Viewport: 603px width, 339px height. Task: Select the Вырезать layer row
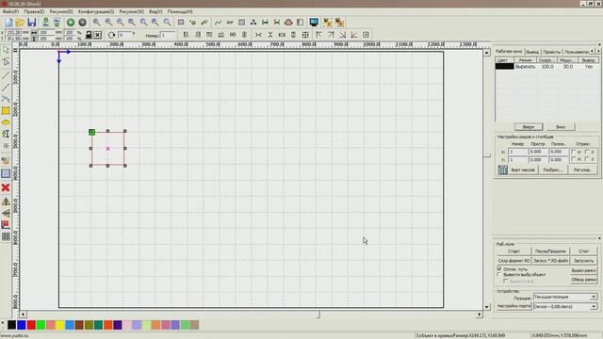tap(546, 67)
